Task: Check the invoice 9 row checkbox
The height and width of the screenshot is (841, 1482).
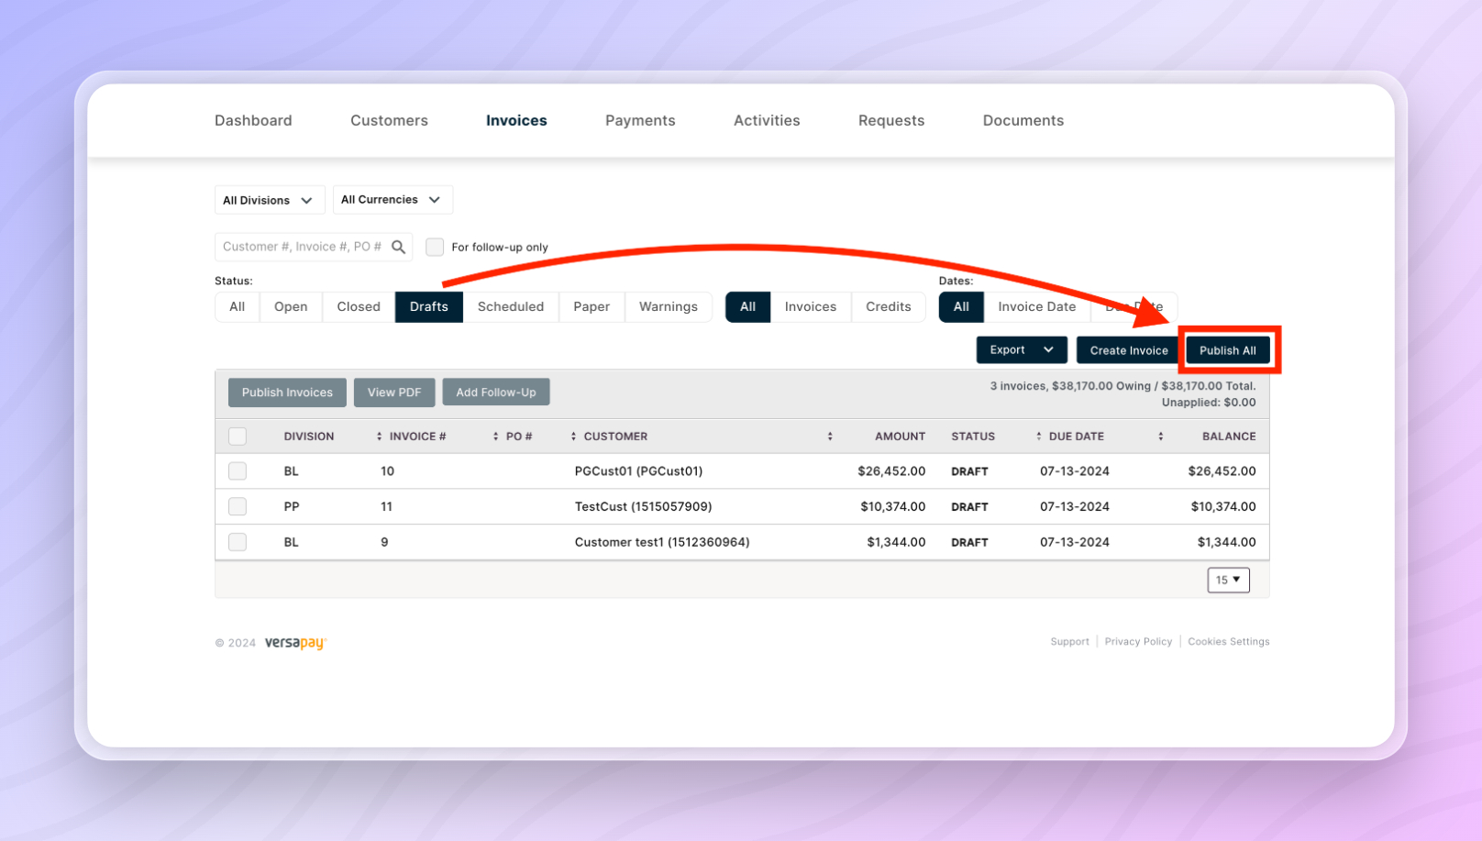Action: (238, 542)
